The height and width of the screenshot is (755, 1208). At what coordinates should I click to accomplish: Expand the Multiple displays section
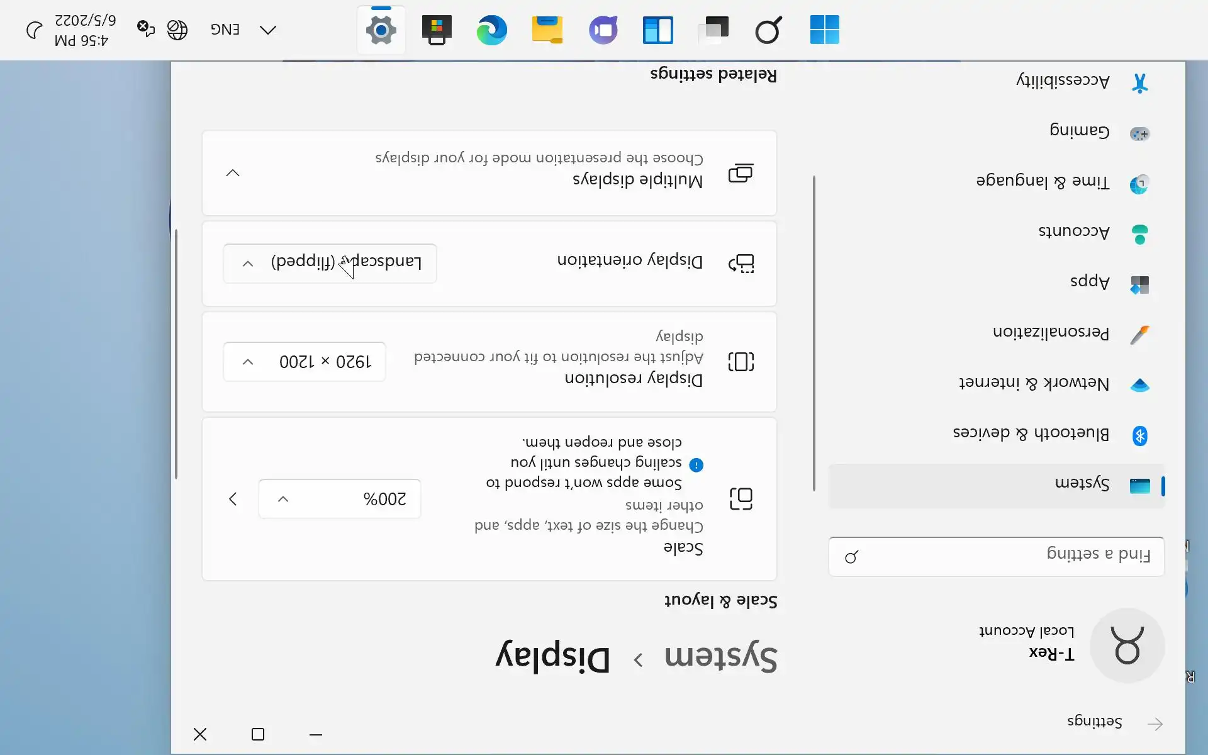pyautogui.click(x=233, y=173)
